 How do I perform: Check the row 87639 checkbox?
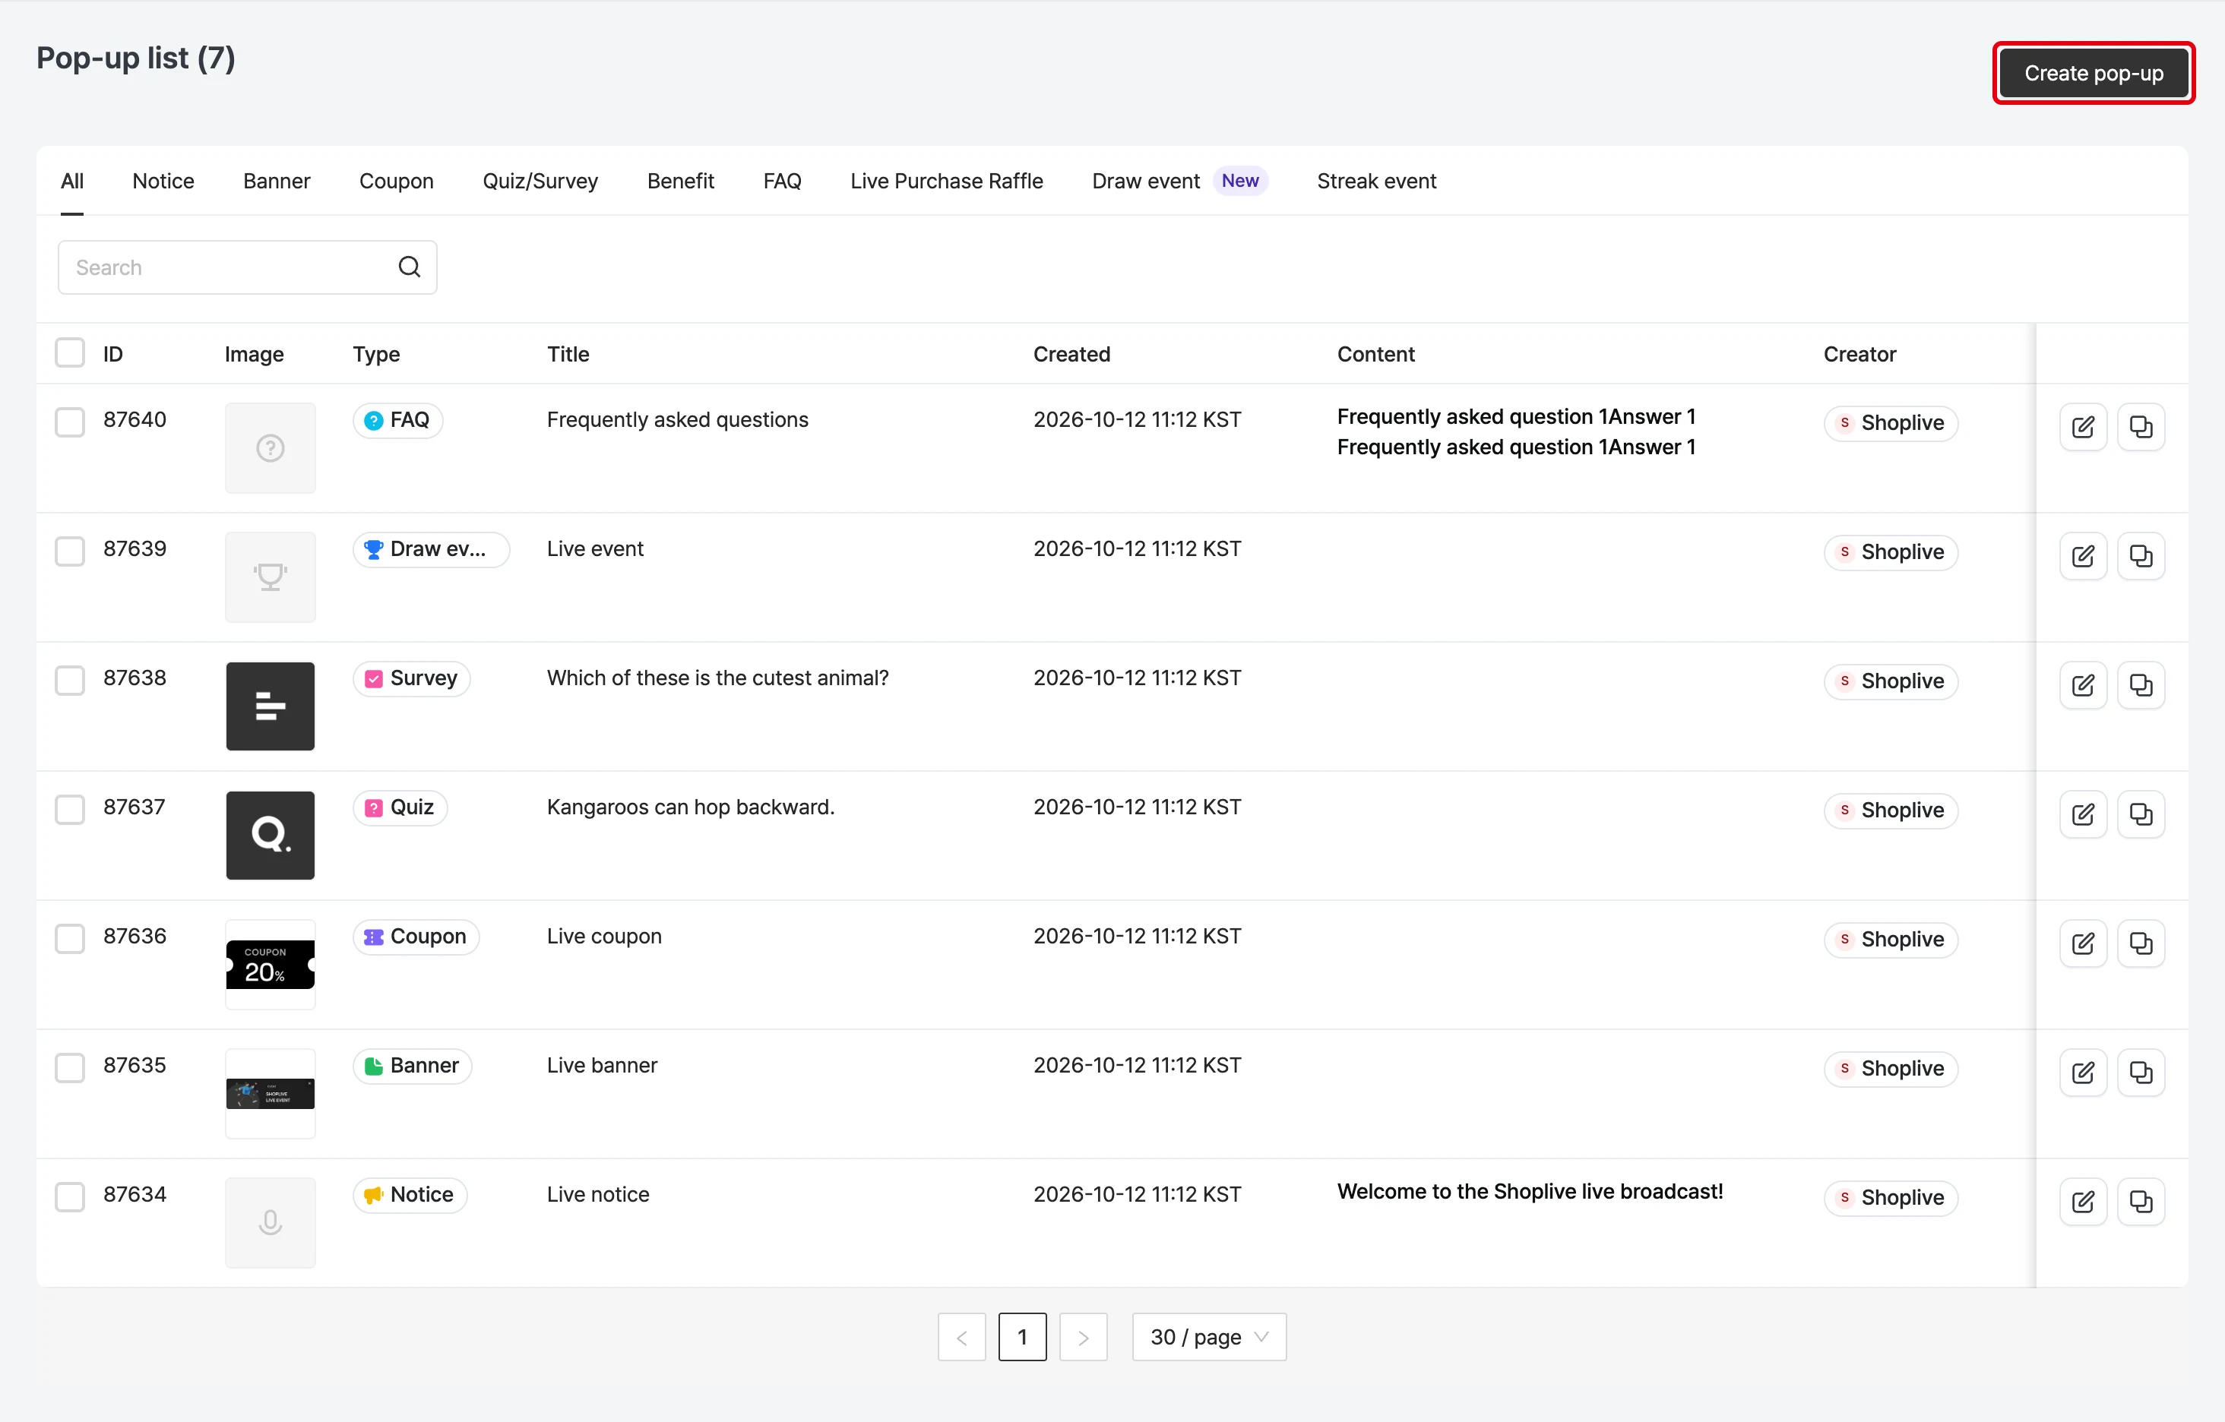coord(70,551)
